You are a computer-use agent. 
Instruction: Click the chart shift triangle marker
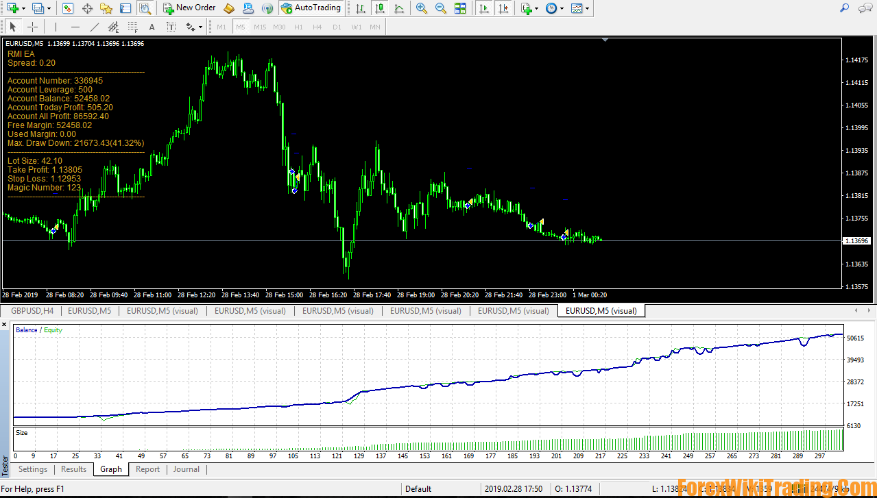pos(605,40)
